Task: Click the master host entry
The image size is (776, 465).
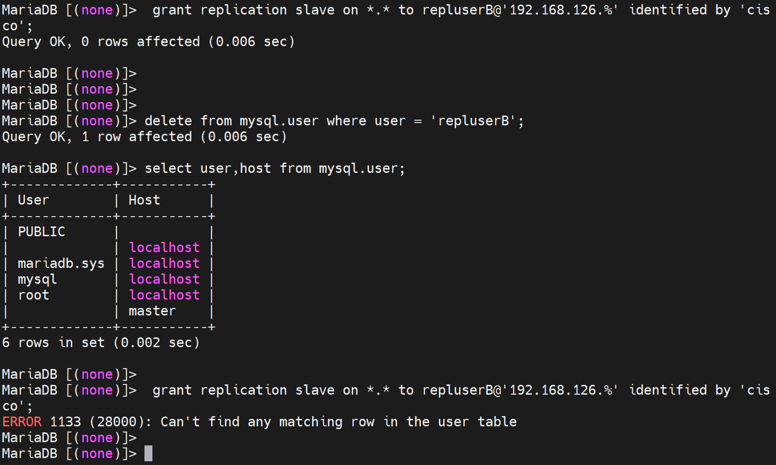Action: click(x=152, y=311)
